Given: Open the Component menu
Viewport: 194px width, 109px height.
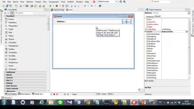Looking at the screenshot, I should (54, 2).
